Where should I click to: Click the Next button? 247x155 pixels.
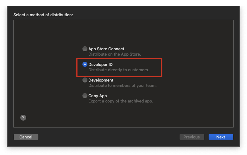coord(221,137)
